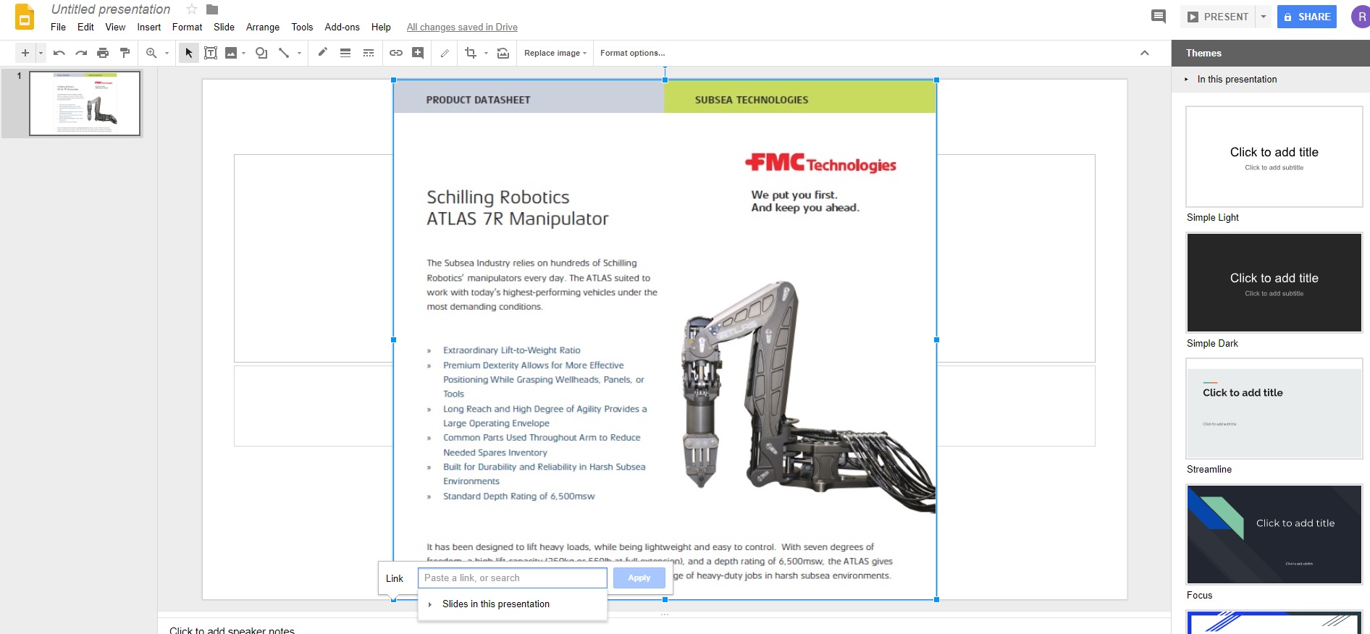Open the new slide layout dropdown arrow
The width and height of the screenshot is (1370, 634).
41,53
